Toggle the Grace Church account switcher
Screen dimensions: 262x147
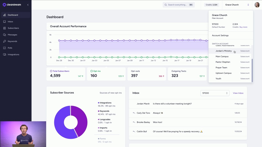[237, 5]
